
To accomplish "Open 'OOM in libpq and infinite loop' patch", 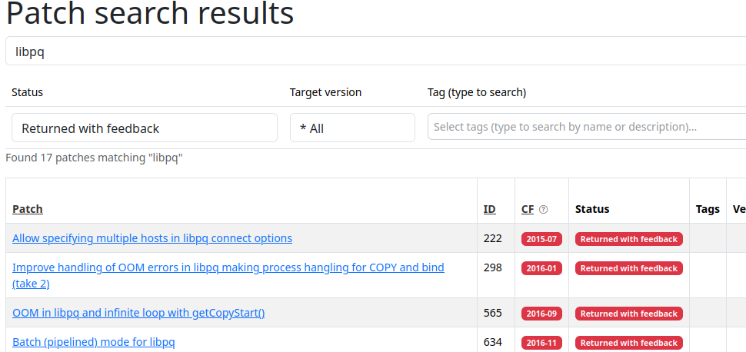I will pos(138,313).
